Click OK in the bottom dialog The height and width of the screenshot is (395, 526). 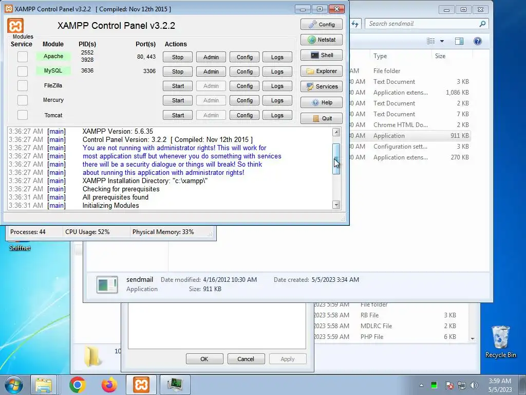pyautogui.click(x=204, y=358)
